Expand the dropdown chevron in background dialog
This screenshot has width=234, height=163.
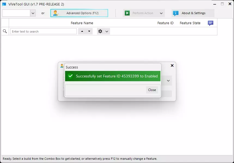[x=168, y=81]
